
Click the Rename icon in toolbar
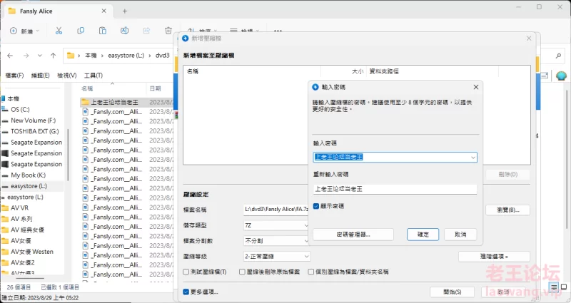pyautogui.click(x=125, y=31)
